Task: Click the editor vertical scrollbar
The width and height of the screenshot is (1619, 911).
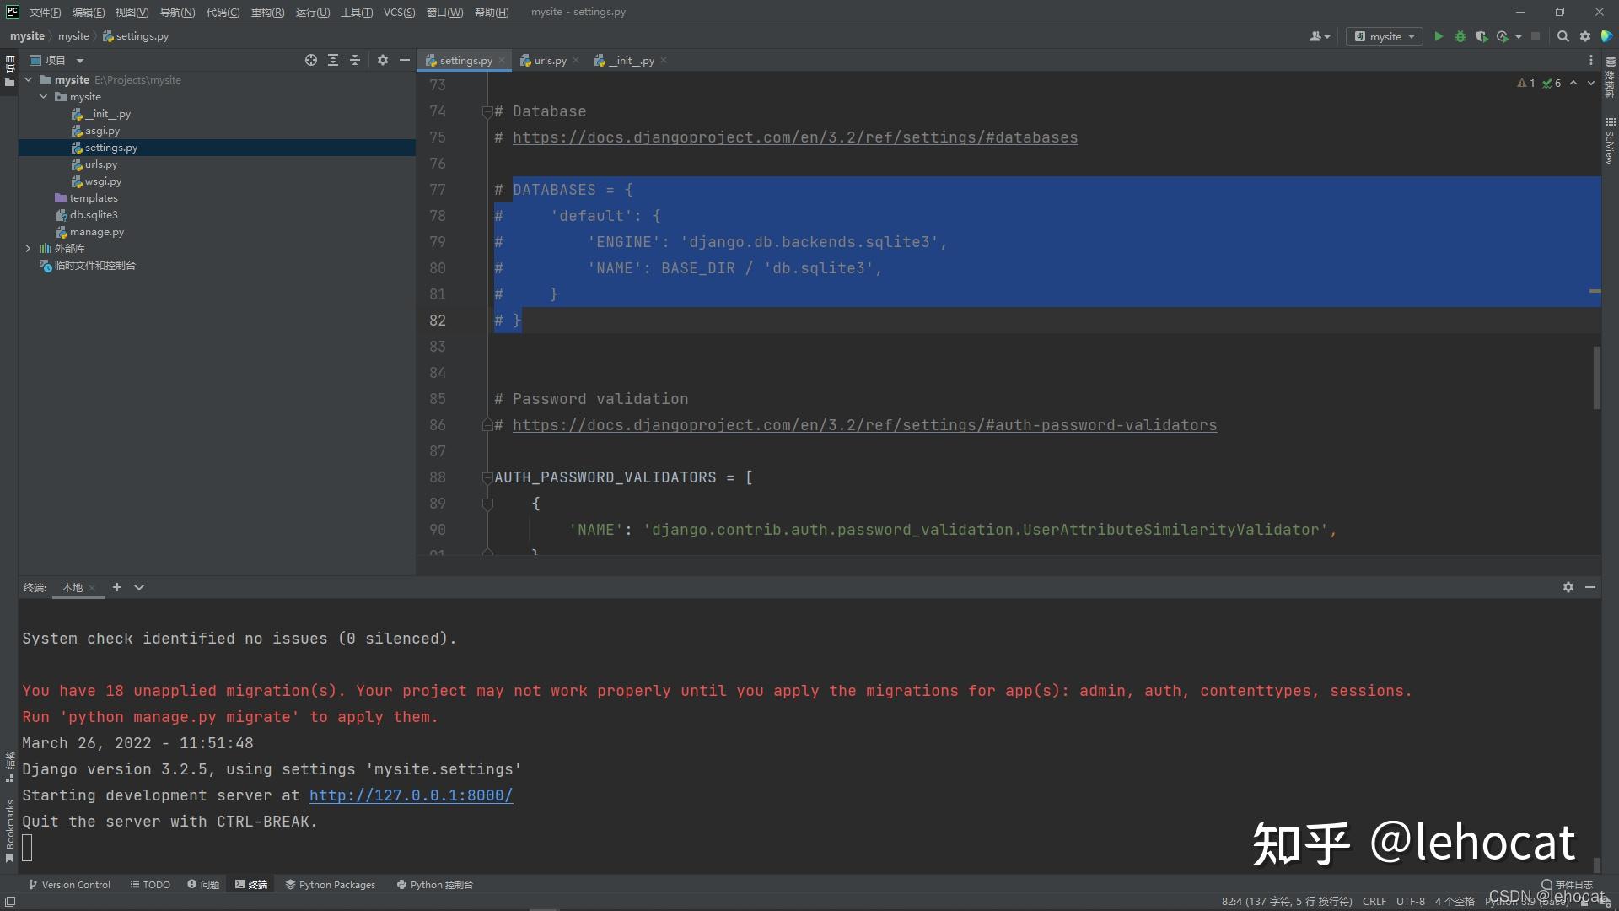Action: coord(1596,377)
